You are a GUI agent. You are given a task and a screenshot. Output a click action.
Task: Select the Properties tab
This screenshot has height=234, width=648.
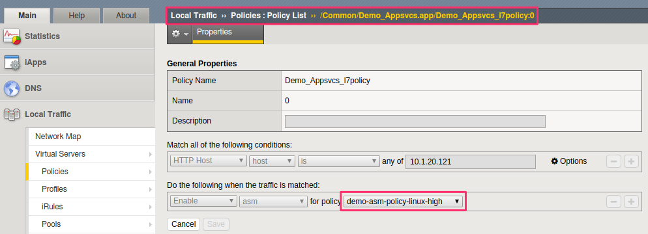[x=228, y=34]
